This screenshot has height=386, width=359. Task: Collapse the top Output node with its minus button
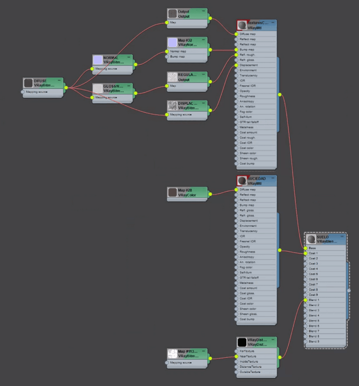204,11
